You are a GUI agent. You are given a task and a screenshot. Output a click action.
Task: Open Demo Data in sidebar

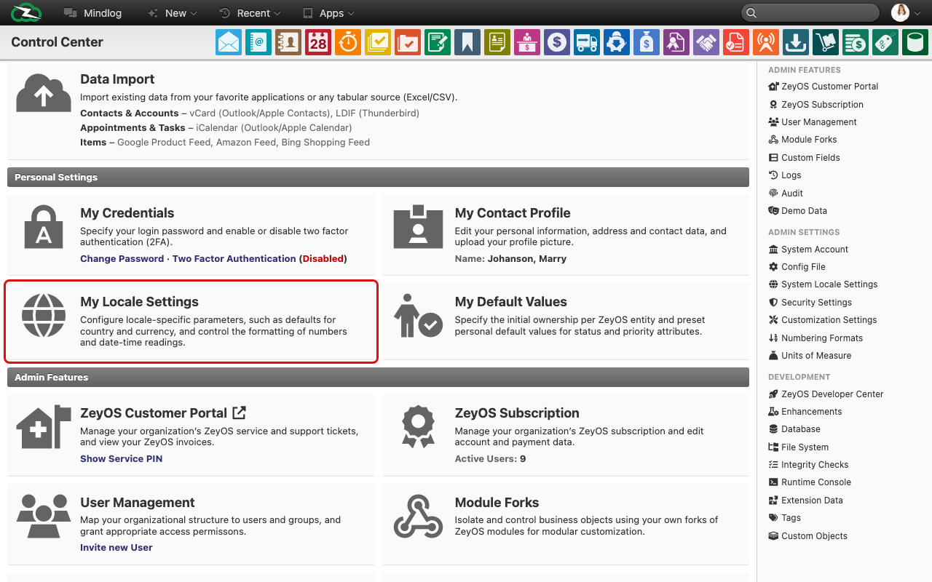click(x=797, y=211)
